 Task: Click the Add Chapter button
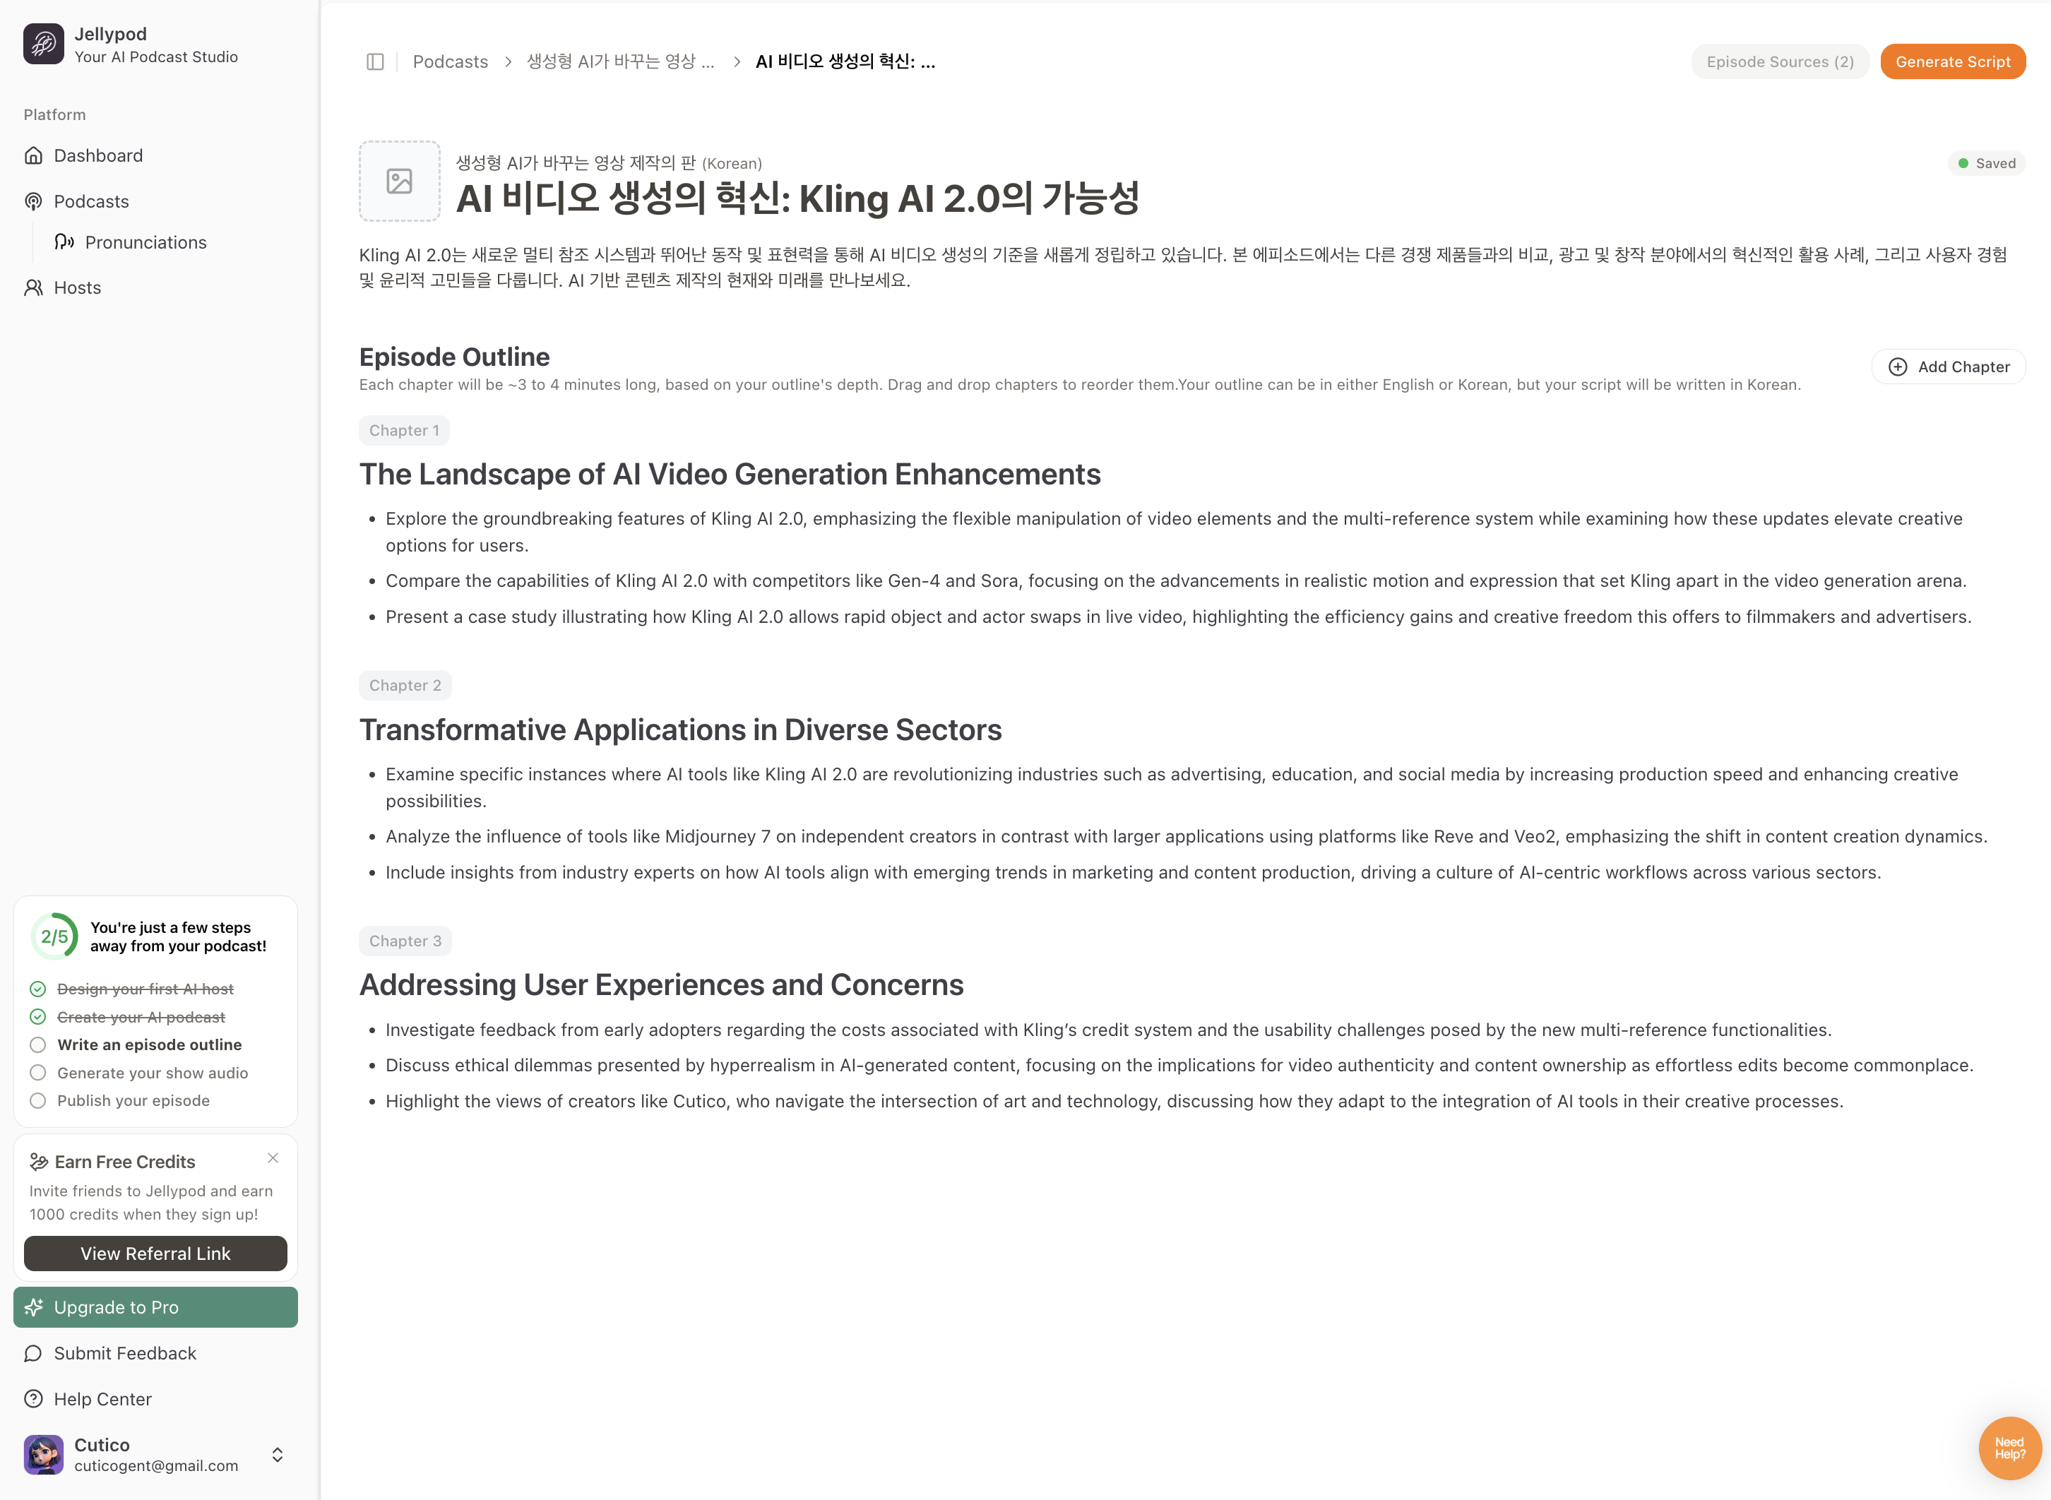point(1949,367)
